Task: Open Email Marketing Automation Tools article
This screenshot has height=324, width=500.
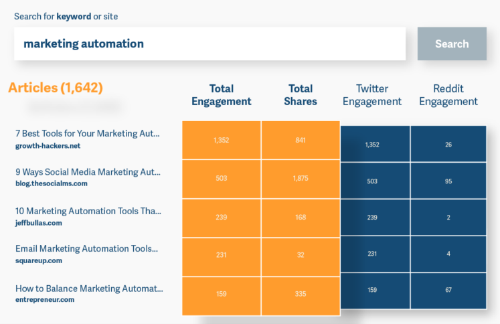Action: click(x=86, y=249)
